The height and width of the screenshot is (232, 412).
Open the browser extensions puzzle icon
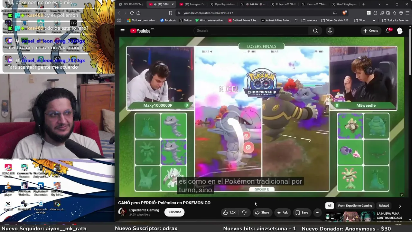click(375, 13)
